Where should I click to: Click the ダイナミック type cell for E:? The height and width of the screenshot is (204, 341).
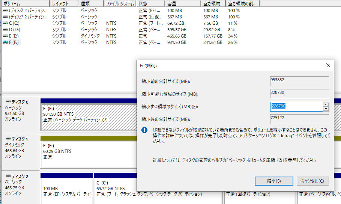click(90, 36)
